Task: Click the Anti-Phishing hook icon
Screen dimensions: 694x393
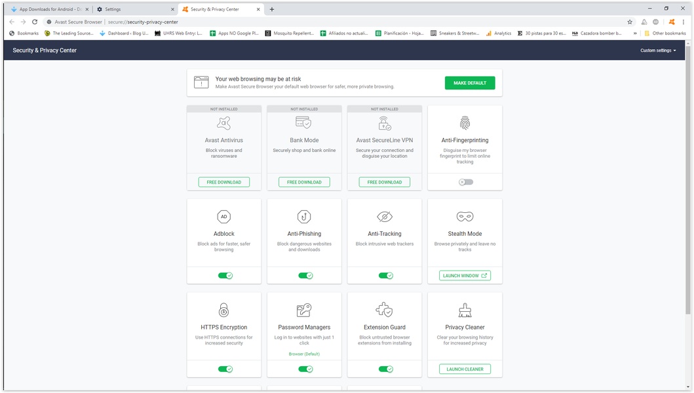Action: coord(304,215)
